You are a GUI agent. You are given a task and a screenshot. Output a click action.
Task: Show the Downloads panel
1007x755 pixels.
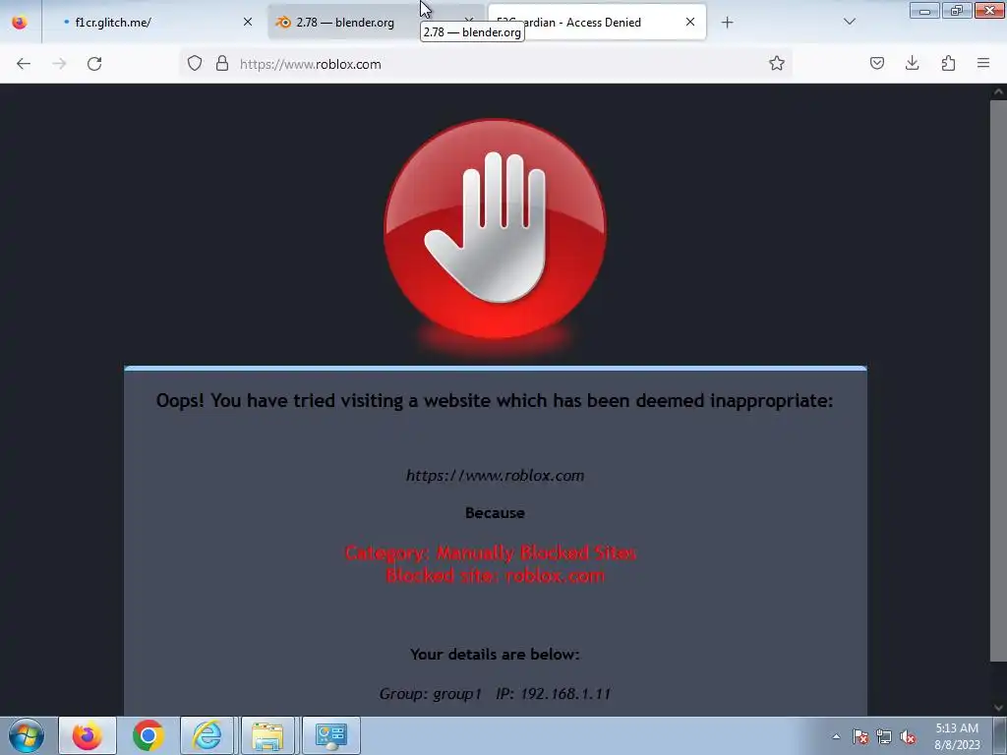[x=912, y=63]
